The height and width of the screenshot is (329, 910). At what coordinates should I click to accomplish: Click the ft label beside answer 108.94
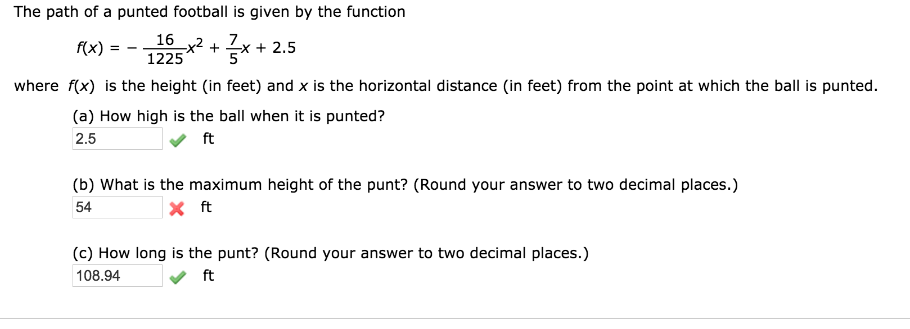(207, 276)
